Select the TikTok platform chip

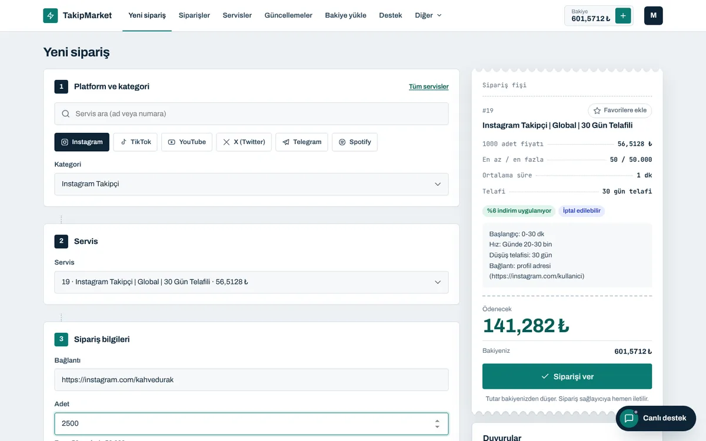pos(135,142)
